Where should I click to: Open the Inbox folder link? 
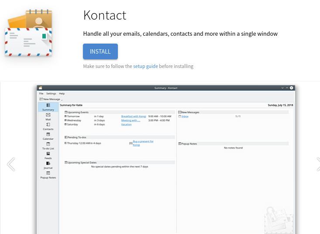(x=185, y=116)
